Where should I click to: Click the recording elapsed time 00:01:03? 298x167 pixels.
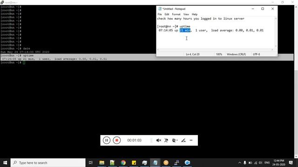click(135, 140)
